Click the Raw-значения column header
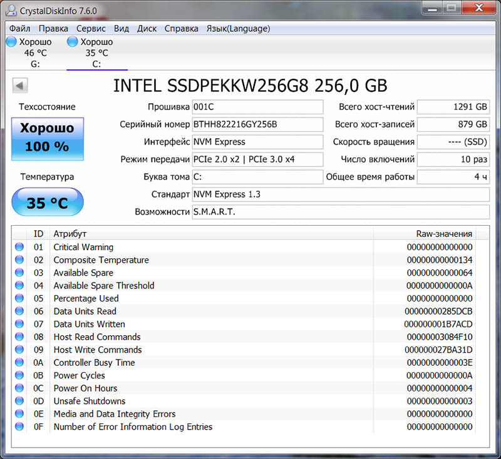501x459 pixels. [425, 234]
